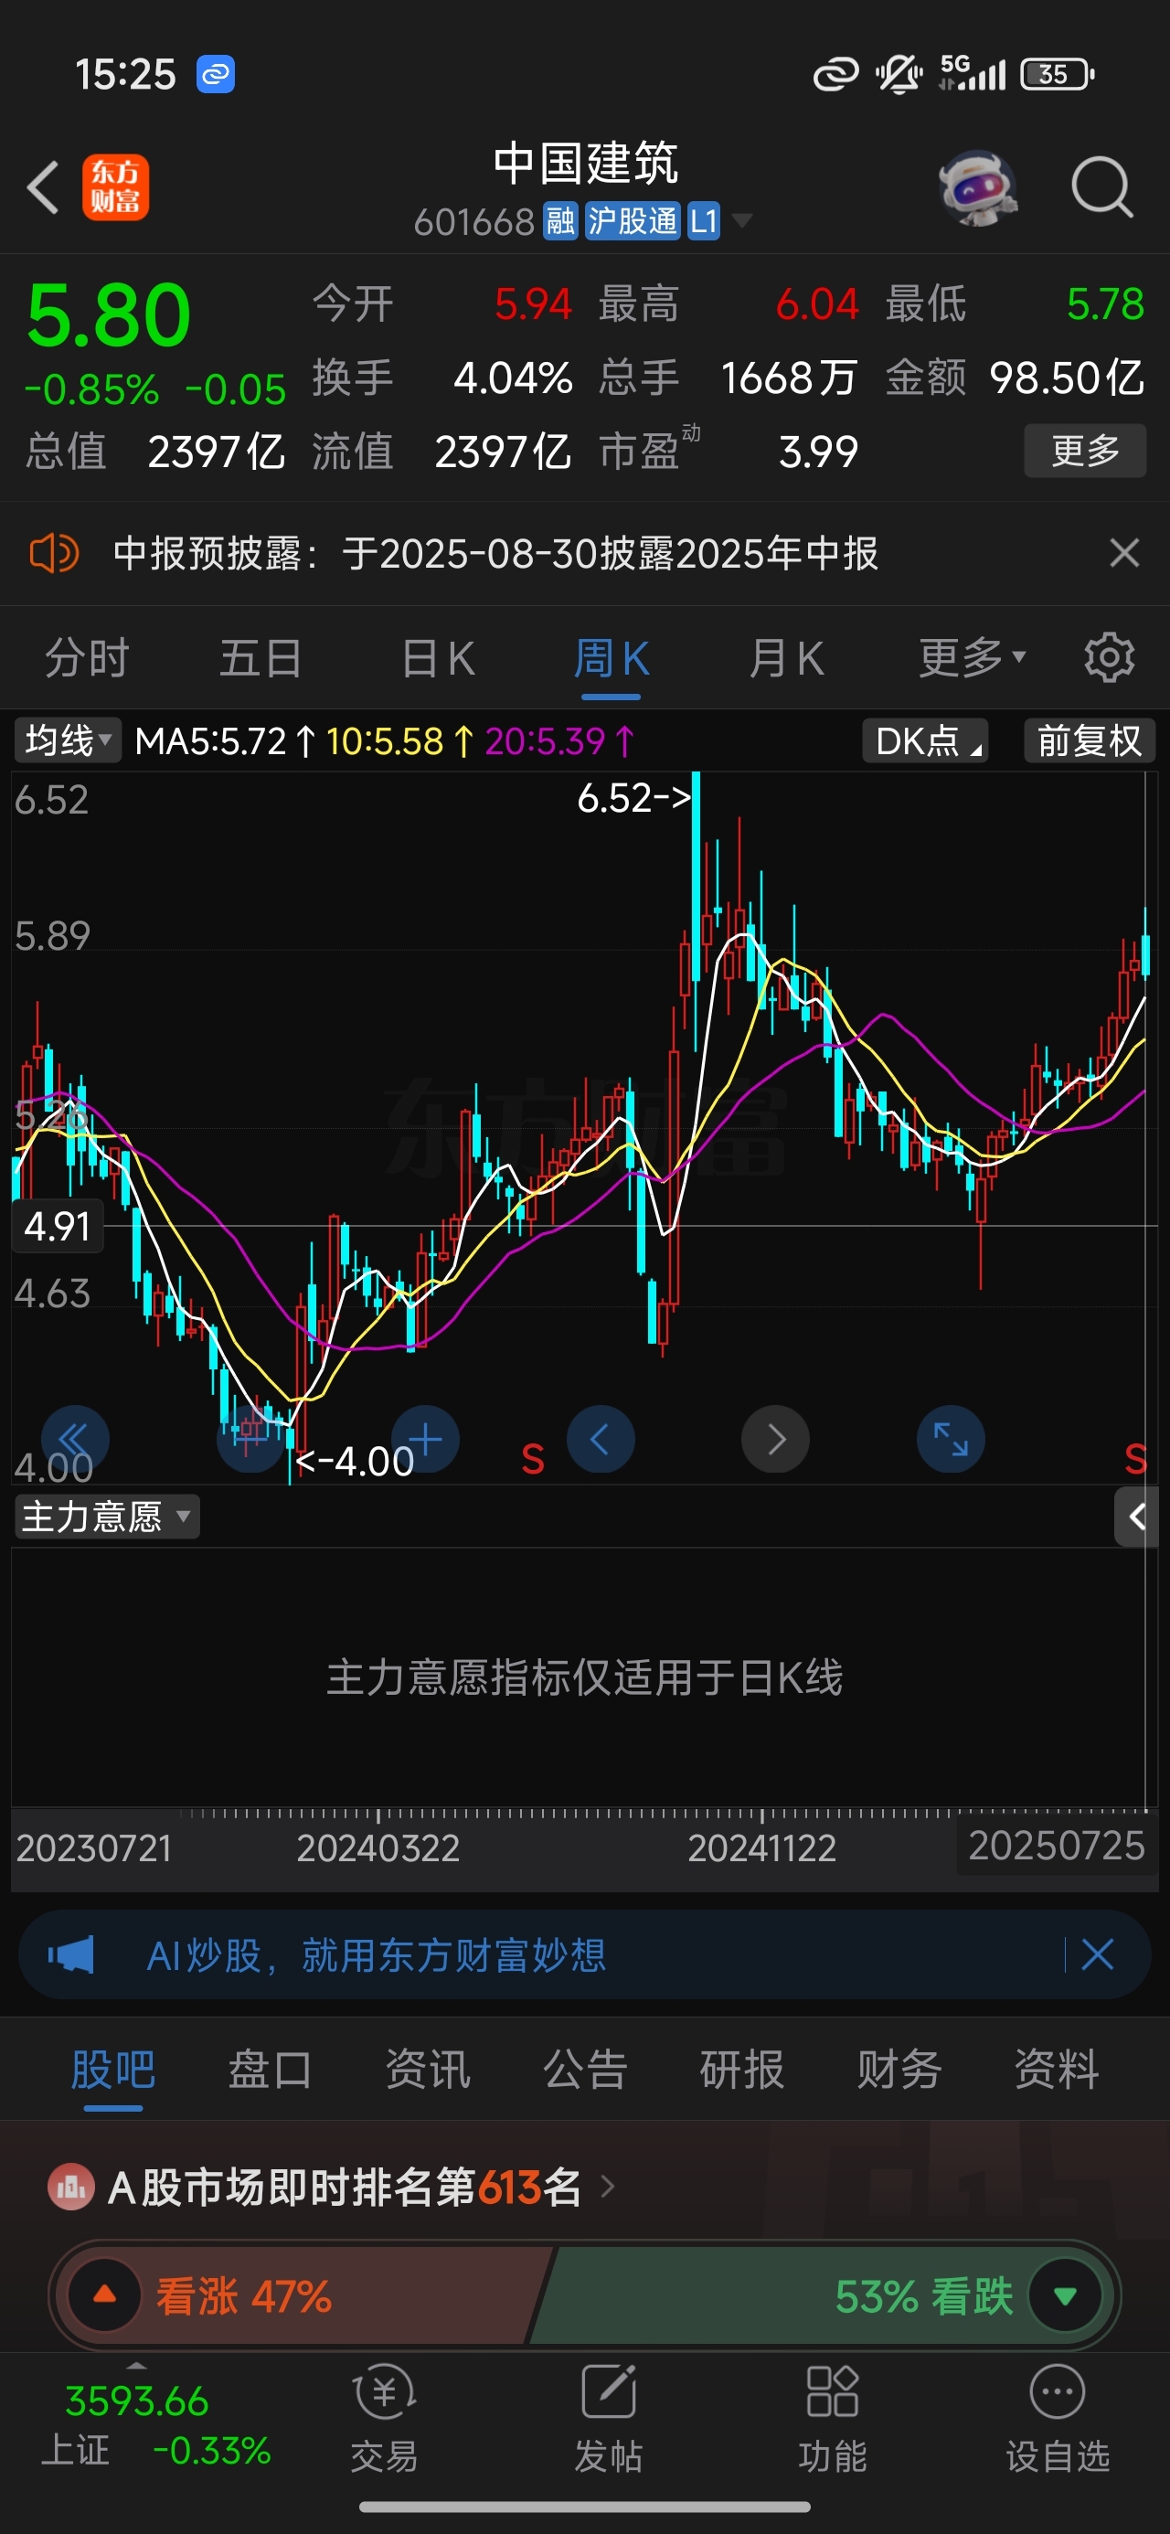Open AI炒股，就用东方财富妙想 link
This screenshot has height=2534, width=1170.
pyautogui.click(x=376, y=1954)
